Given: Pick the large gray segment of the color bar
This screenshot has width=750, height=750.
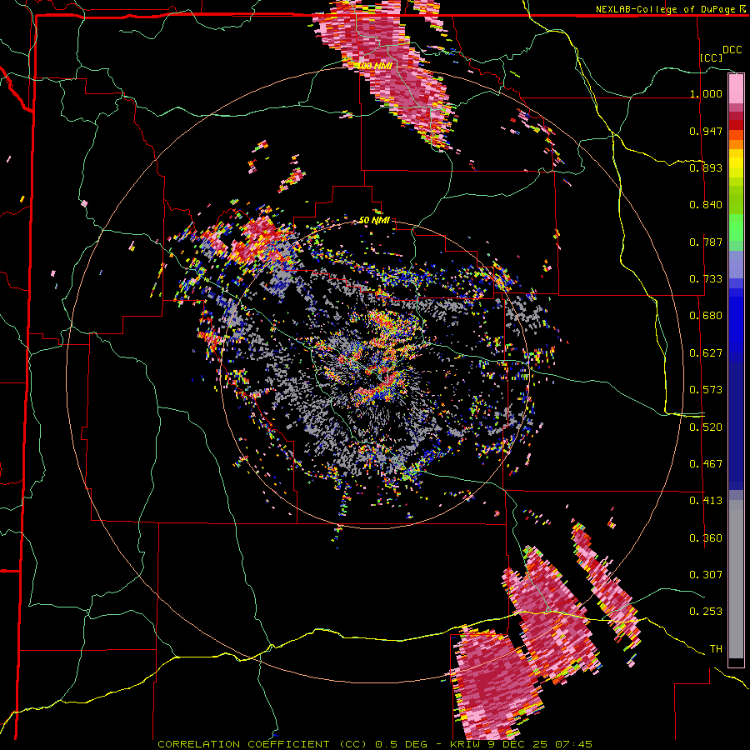Looking at the screenshot, I should tap(736, 579).
